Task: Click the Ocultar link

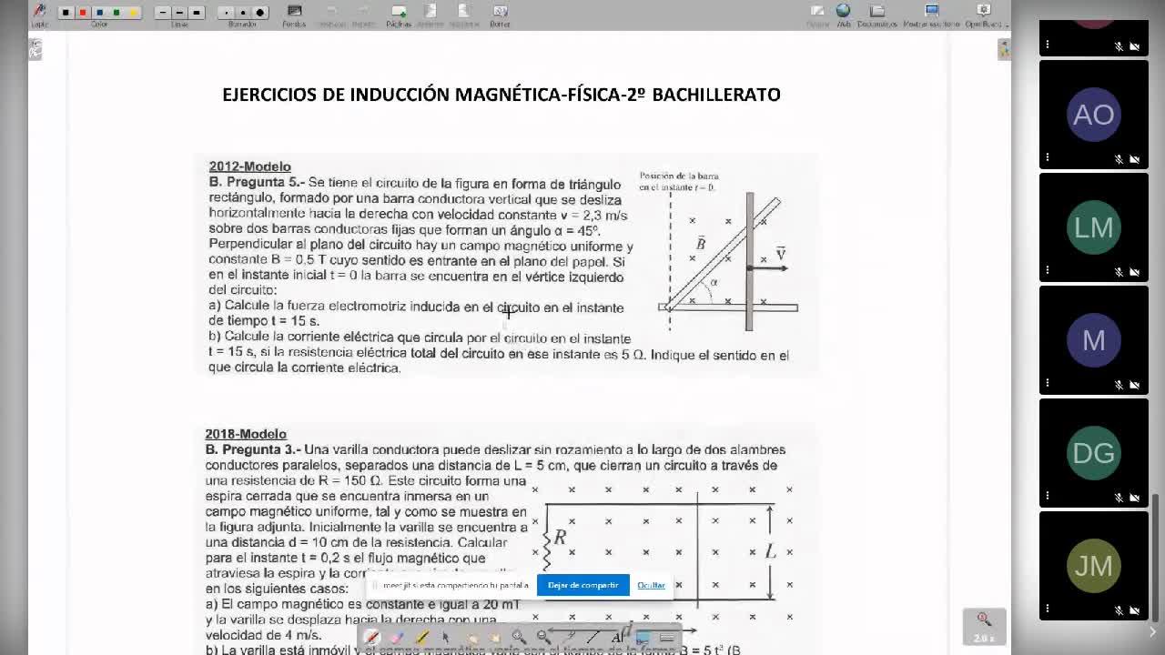Action: click(x=652, y=585)
